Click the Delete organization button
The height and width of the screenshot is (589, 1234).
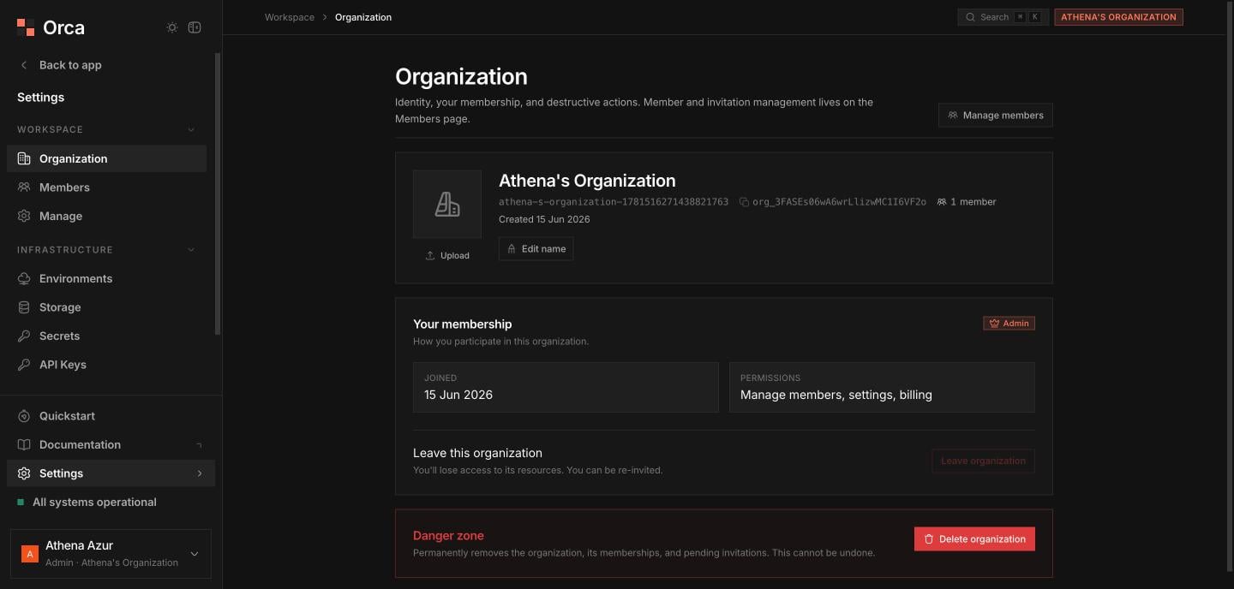click(974, 539)
